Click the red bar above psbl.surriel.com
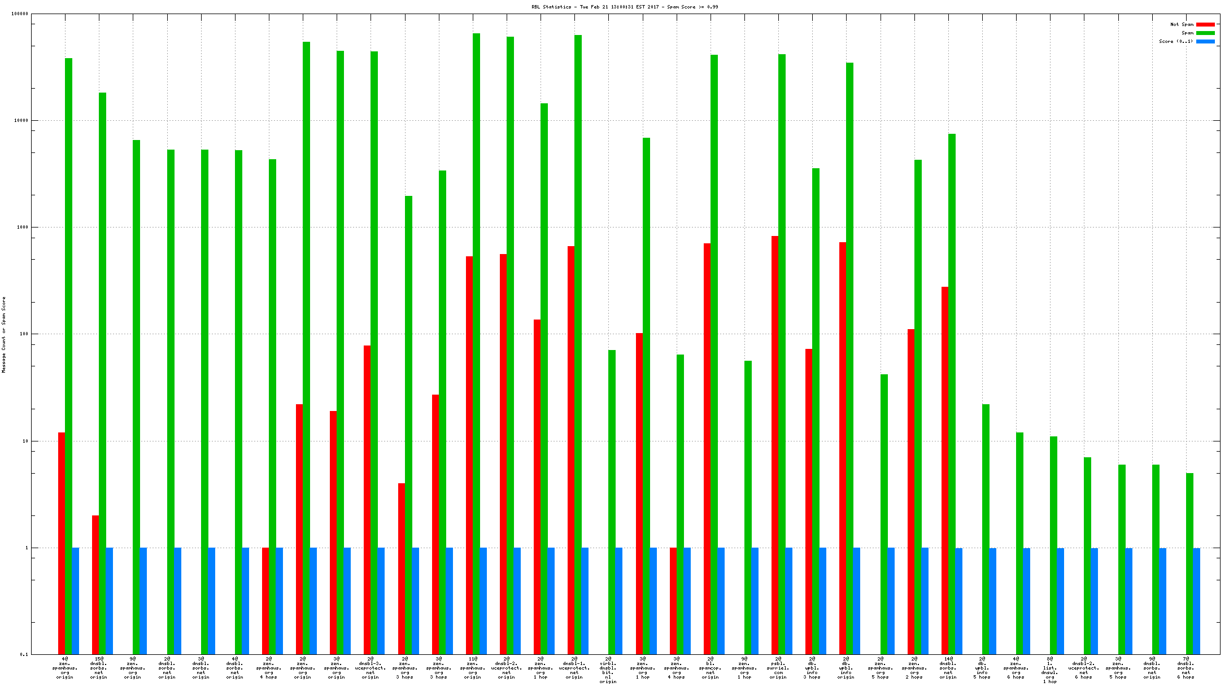 (775, 445)
